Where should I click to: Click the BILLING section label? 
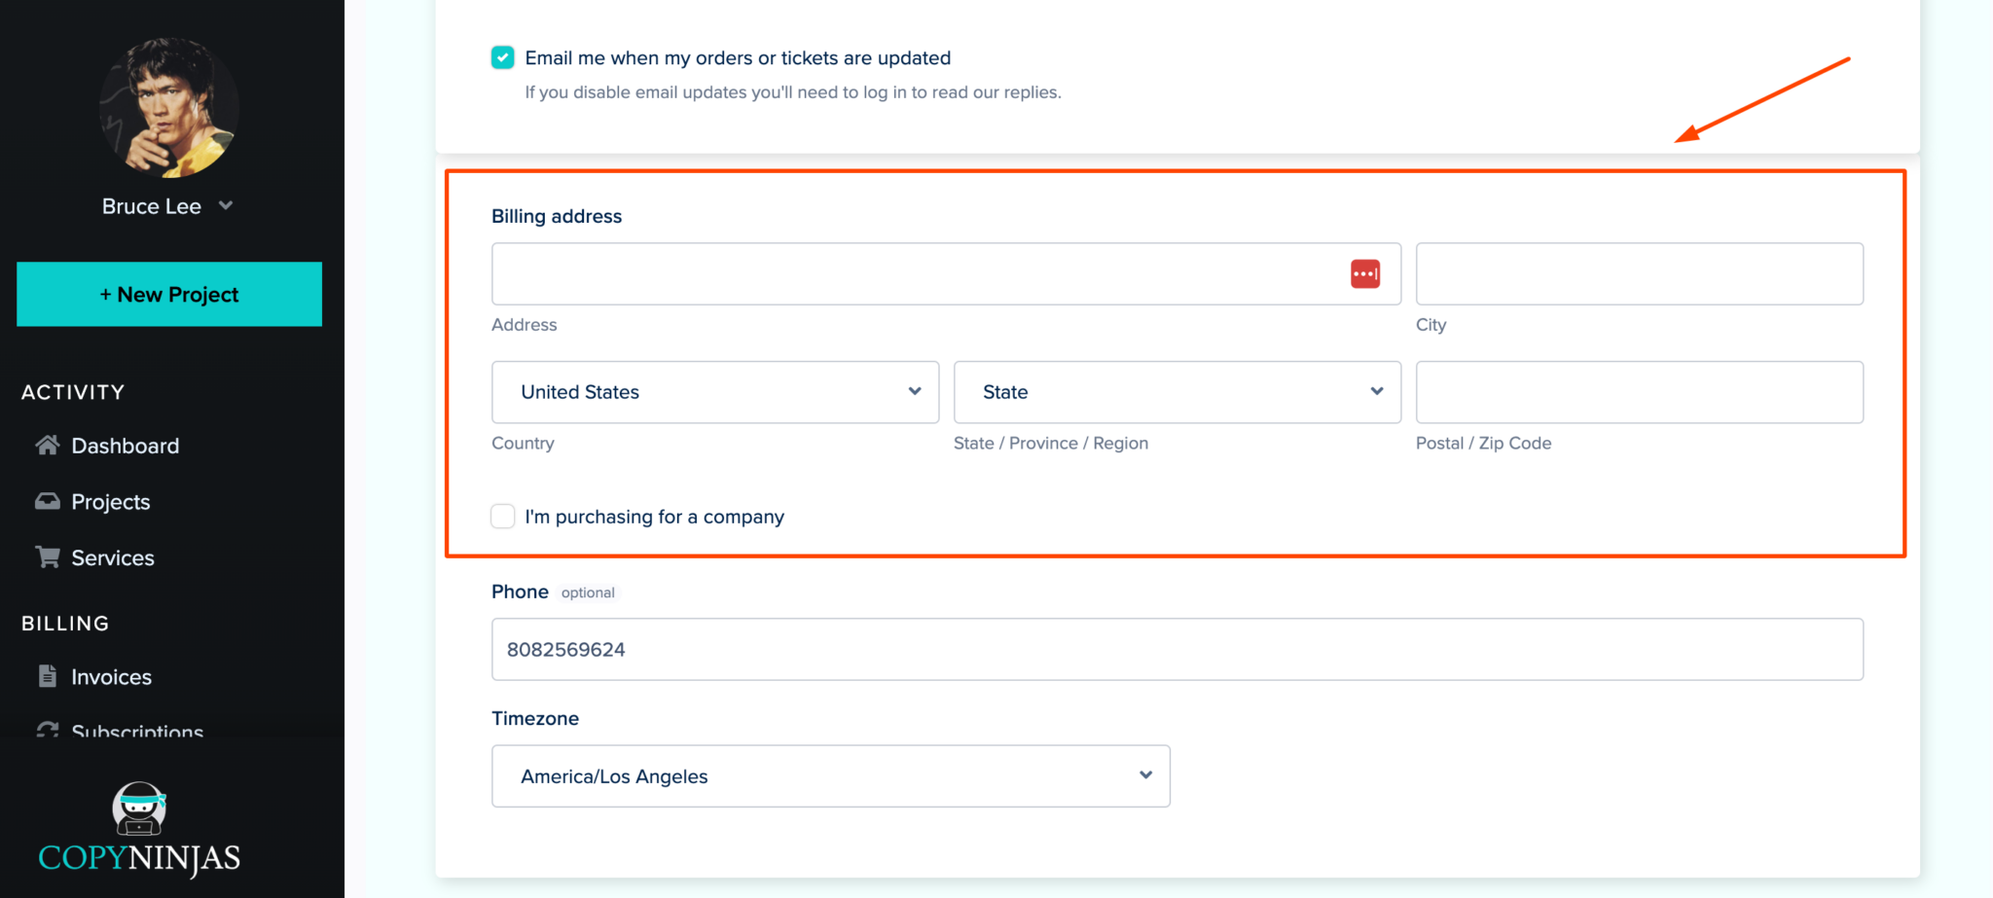(x=65, y=624)
